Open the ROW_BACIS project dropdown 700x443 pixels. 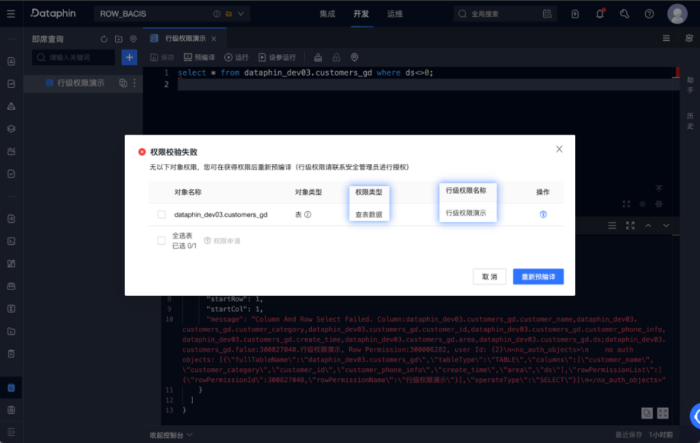pos(240,13)
